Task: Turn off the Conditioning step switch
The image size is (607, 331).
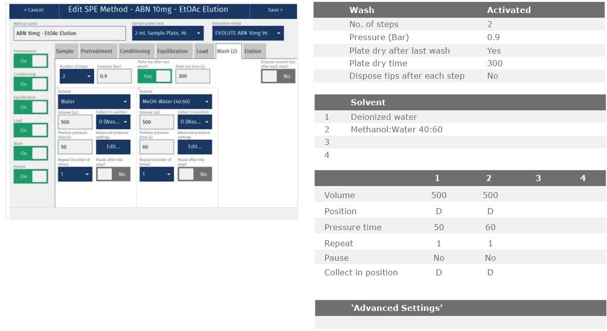Action: click(x=31, y=84)
